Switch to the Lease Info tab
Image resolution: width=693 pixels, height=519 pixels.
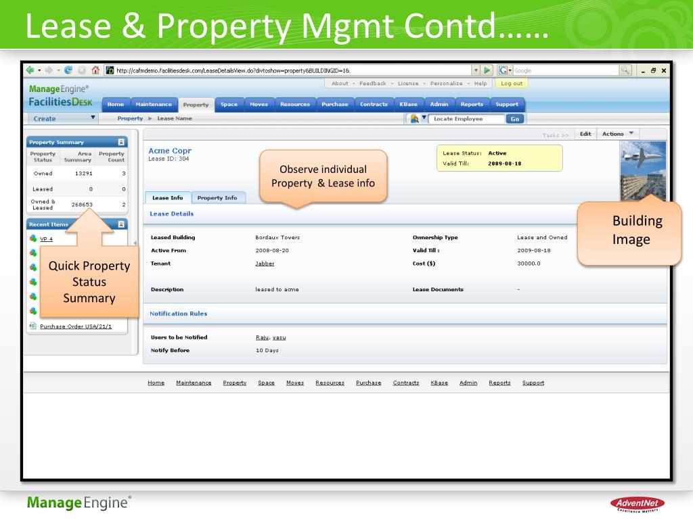pos(168,198)
